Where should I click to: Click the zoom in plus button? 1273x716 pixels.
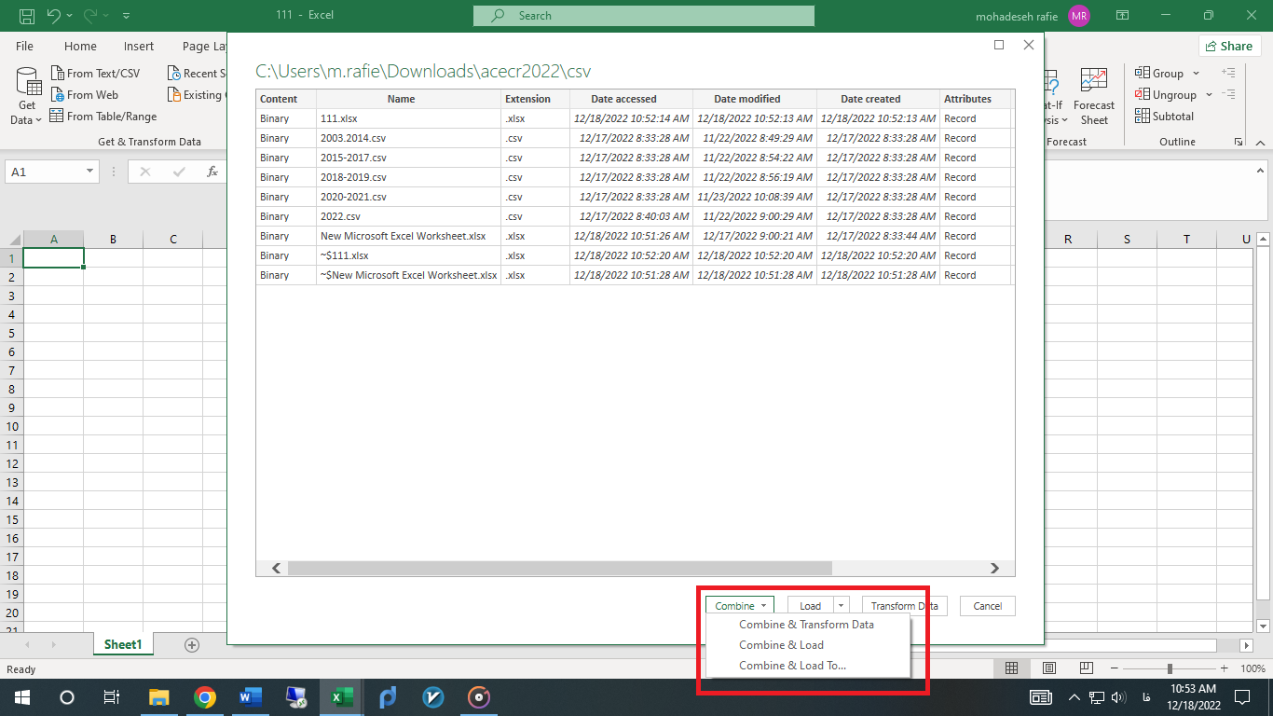tap(1225, 668)
